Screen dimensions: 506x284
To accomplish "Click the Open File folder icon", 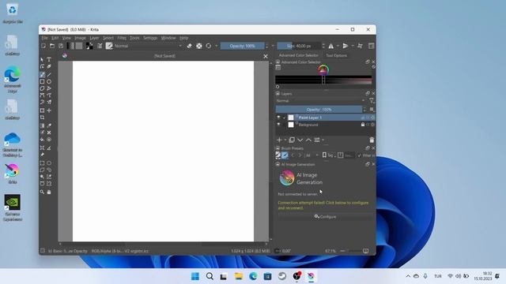I will tap(52, 46).
